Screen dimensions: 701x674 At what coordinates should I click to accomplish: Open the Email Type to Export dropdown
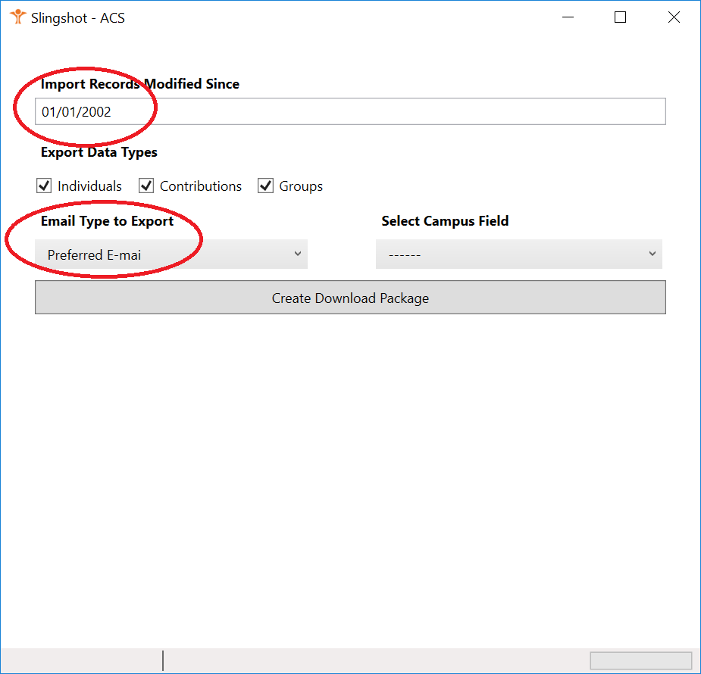171,254
